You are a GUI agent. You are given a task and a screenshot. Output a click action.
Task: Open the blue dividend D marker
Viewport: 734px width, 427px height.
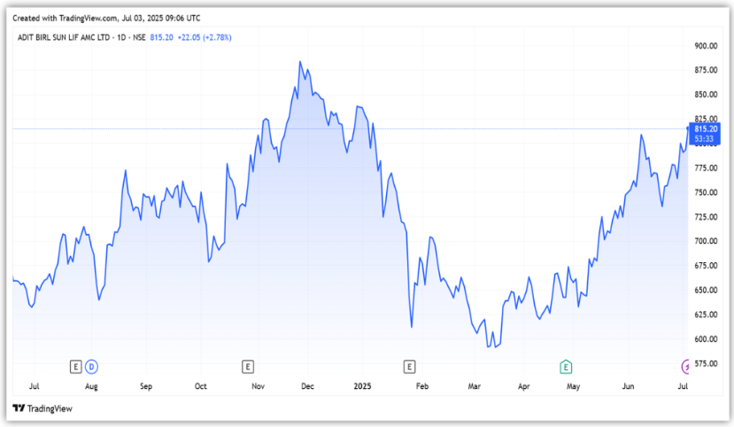[90, 366]
